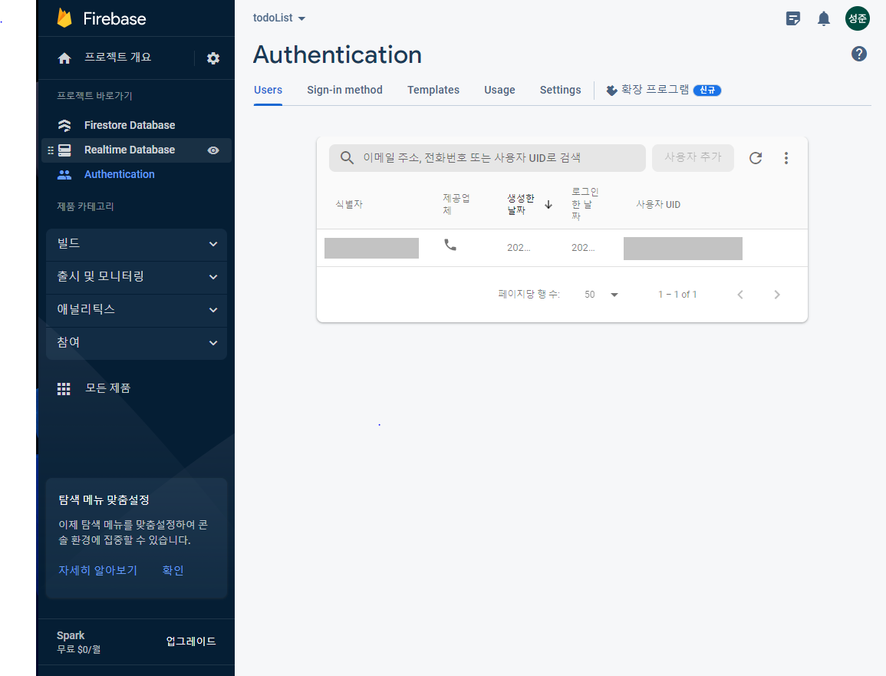Switch to the Users tab

tap(268, 90)
